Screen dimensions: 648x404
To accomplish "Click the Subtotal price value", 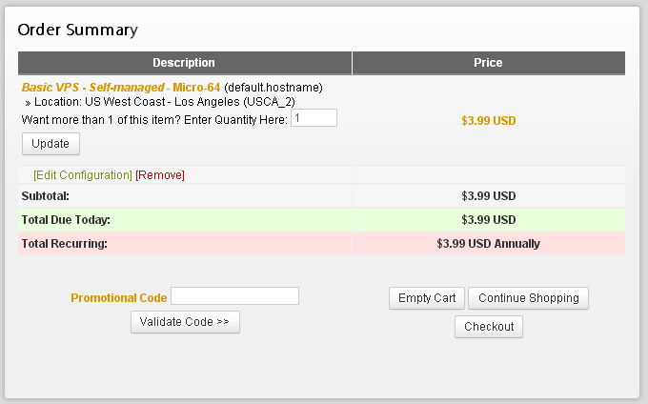I will pyautogui.click(x=489, y=195).
